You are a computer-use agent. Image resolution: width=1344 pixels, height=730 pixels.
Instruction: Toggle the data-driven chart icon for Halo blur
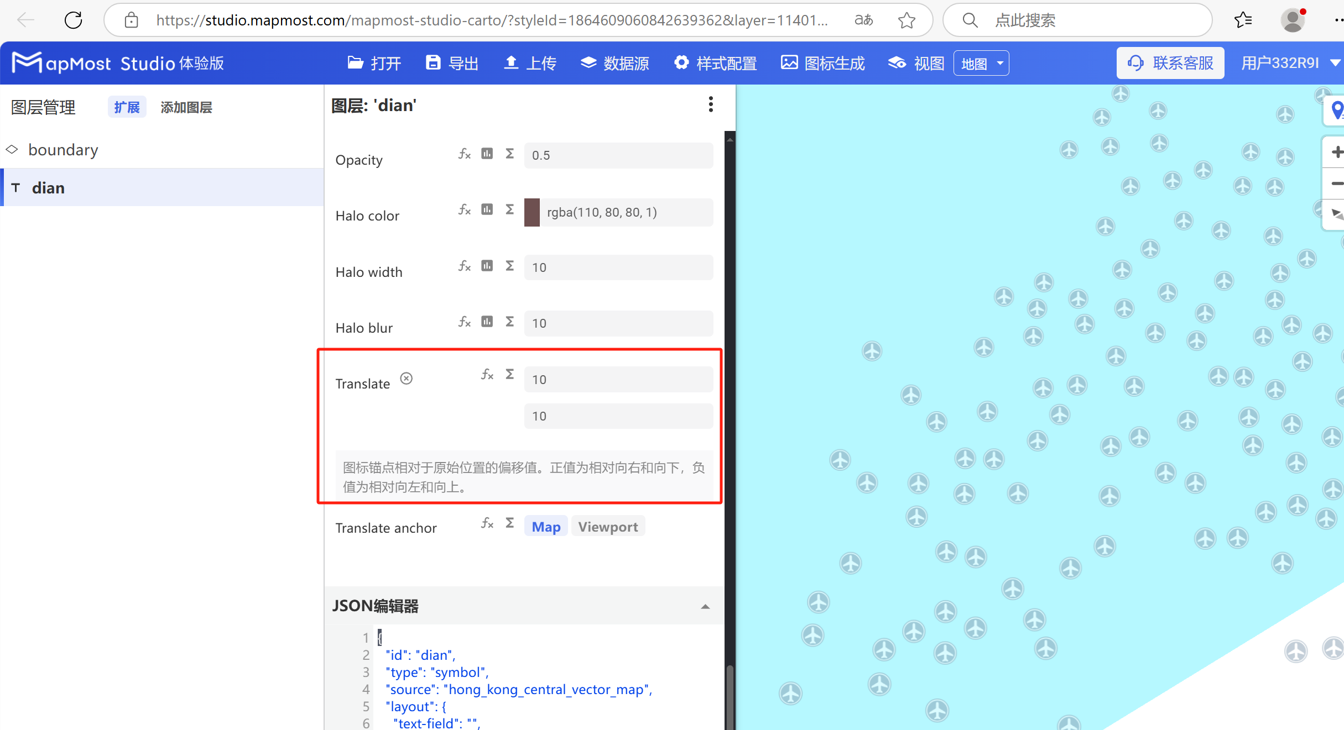[487, 321]
